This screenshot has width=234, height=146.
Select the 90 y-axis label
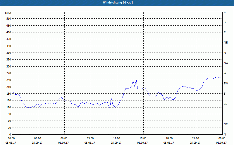click(x=9, y=114)
